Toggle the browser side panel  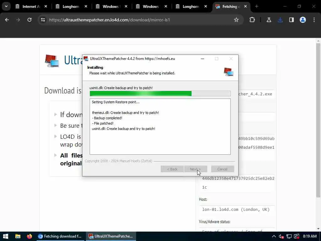[x=291, y=20]
